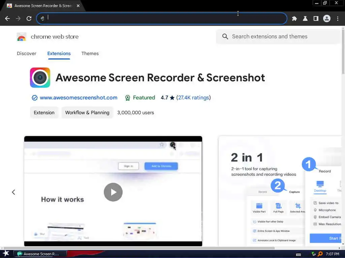Toggle the side panel icon
The width and height of the screenshot is (345, 258).
coord(316,18)
